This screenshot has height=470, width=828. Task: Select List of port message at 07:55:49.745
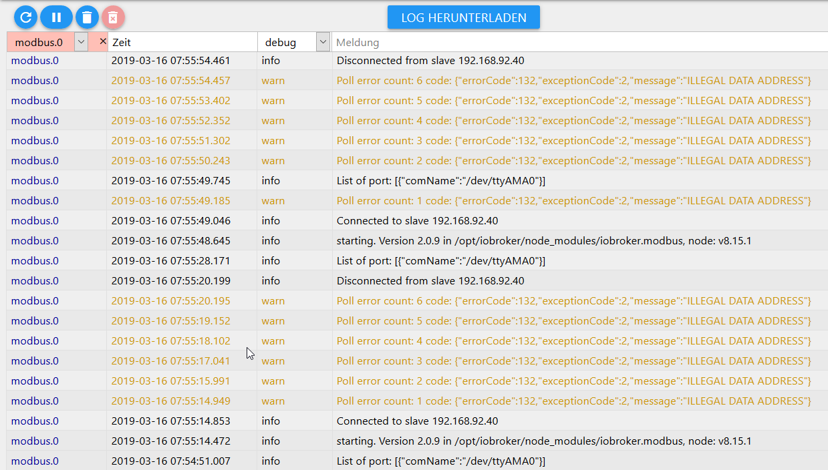pos(441,181)
